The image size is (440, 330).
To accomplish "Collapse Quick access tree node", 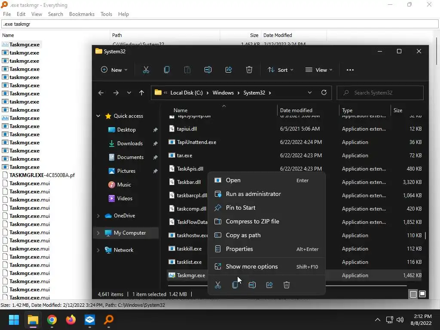I will point(98,116).
